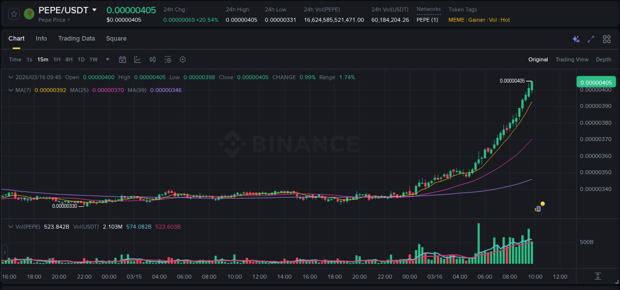
Task: Open the chart settings hexagon icon
Action: (x=183, y=59)
